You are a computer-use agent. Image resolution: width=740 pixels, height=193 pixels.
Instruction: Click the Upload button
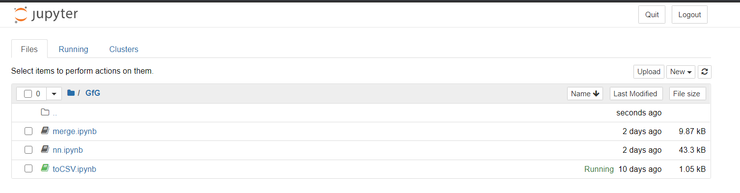pyautogui.click(x=649, y=72)
